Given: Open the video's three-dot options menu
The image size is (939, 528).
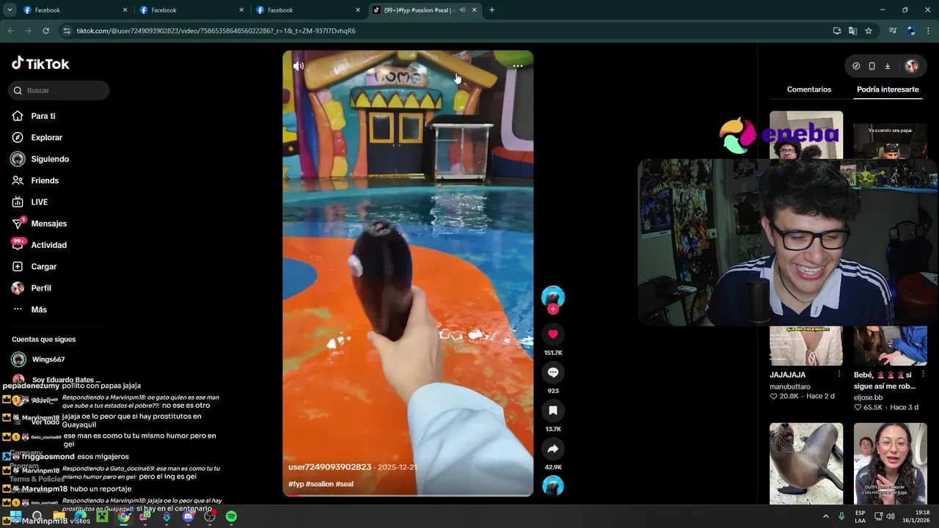Looking at the screenshot, I should point(518,66).
